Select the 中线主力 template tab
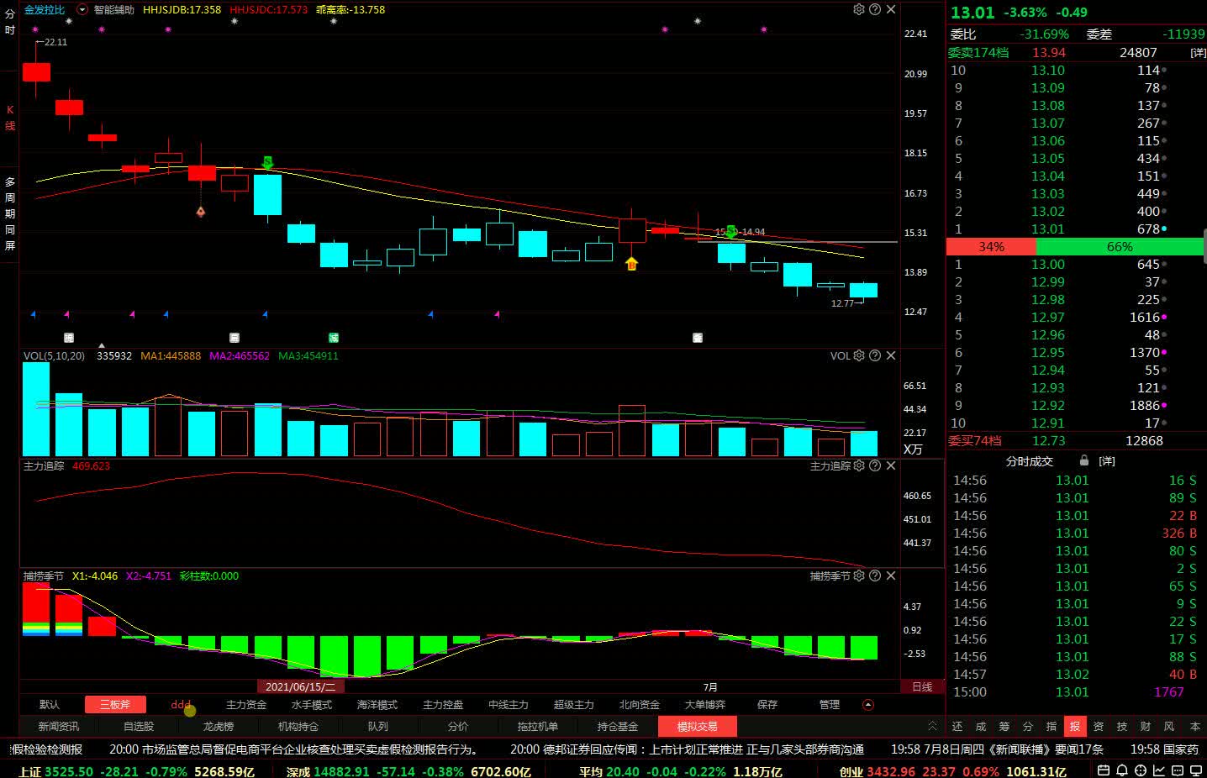 [x=509, y=705]
